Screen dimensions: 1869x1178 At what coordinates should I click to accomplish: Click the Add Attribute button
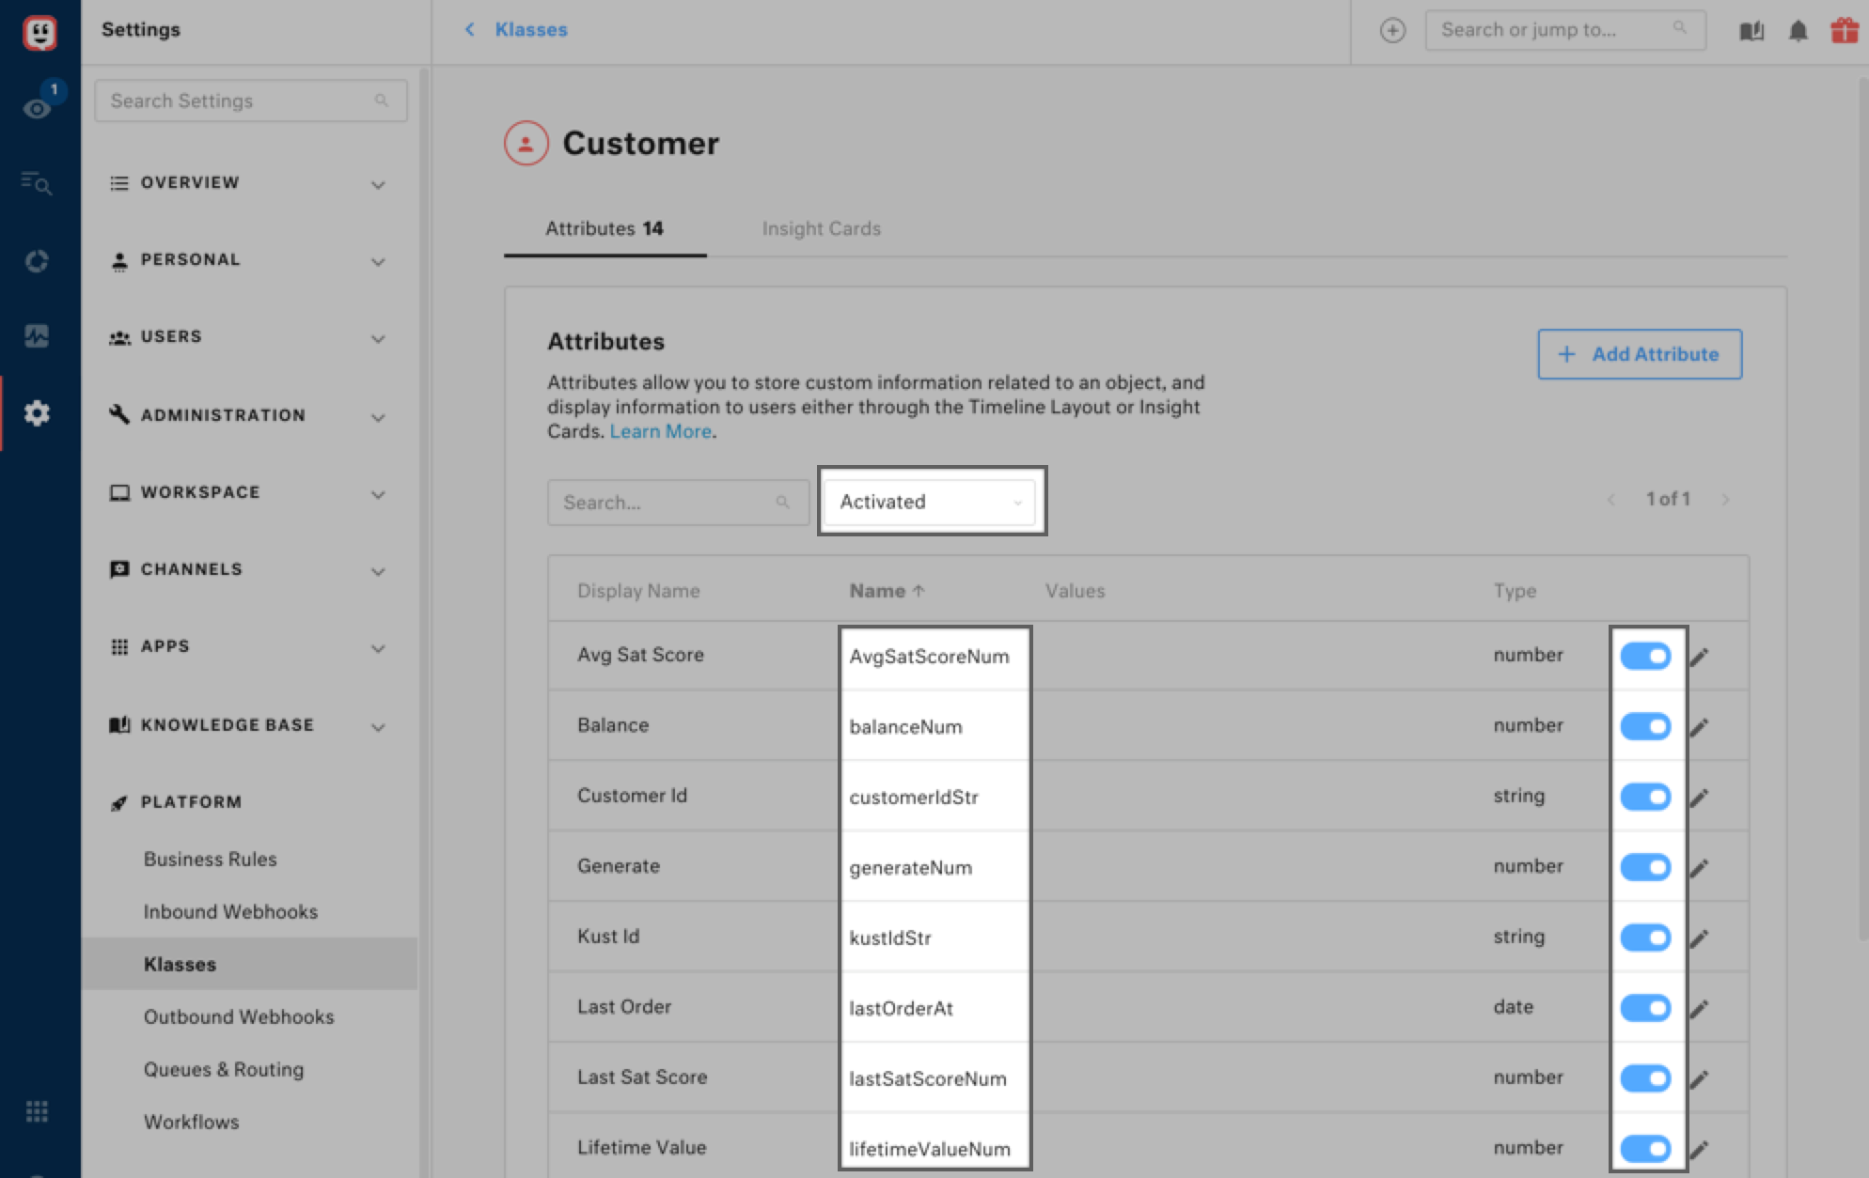coord(1639,354)
